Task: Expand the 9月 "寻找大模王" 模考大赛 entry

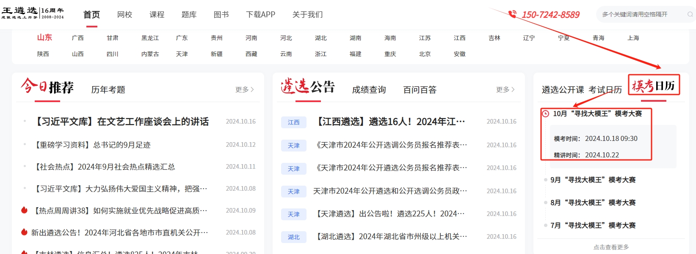Action: pyautogui.click(x=593, y=180)
